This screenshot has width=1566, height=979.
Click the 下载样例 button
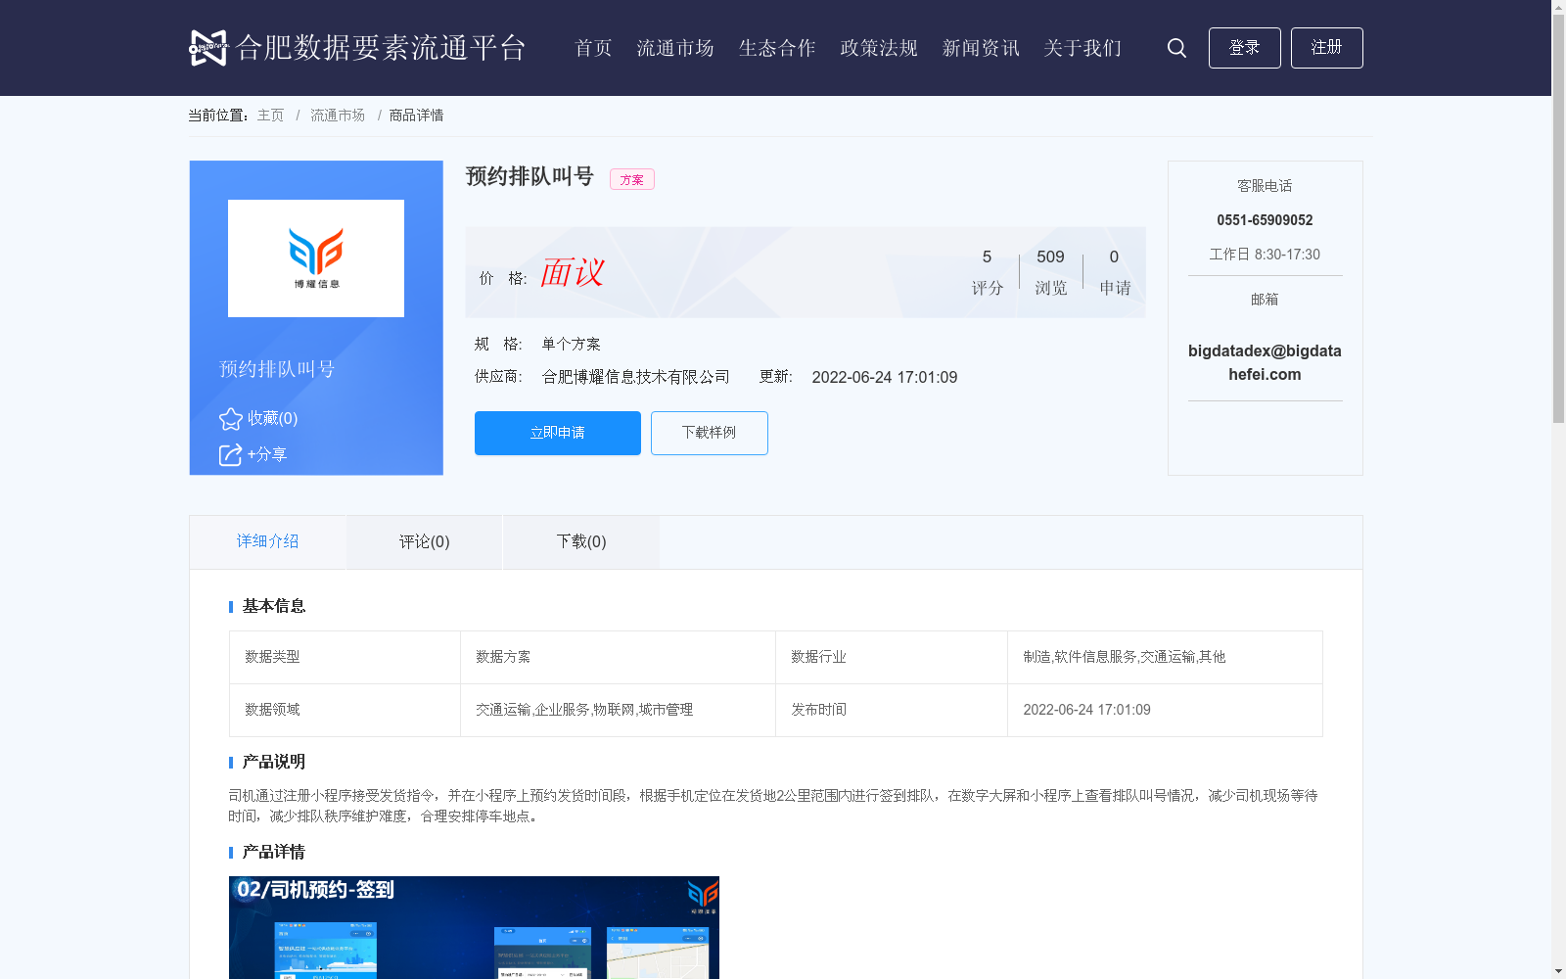click(x=710, y=433)
